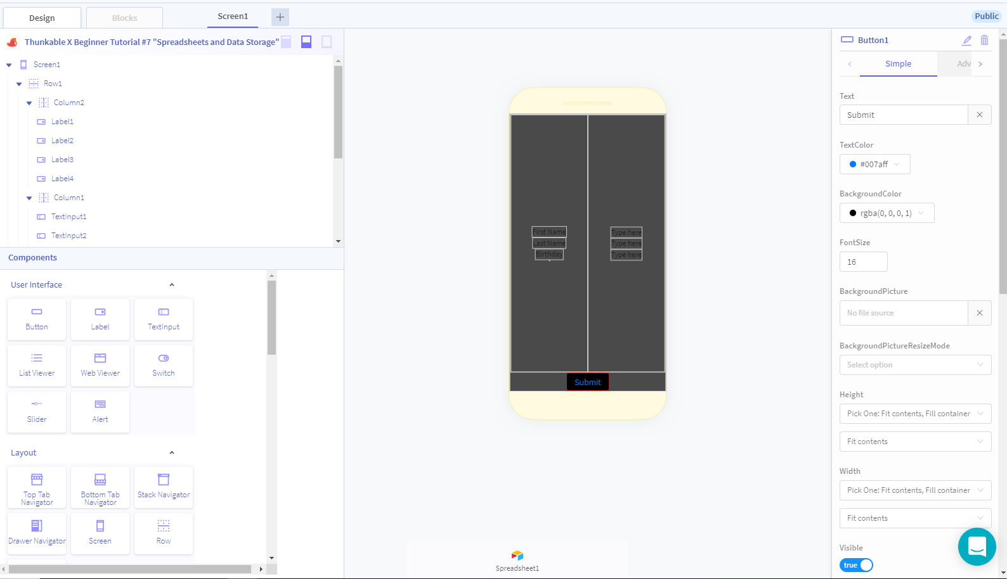Select Label1 in the component tree
The width and height of the screenshot is (1007, 579).
point(62,122)
